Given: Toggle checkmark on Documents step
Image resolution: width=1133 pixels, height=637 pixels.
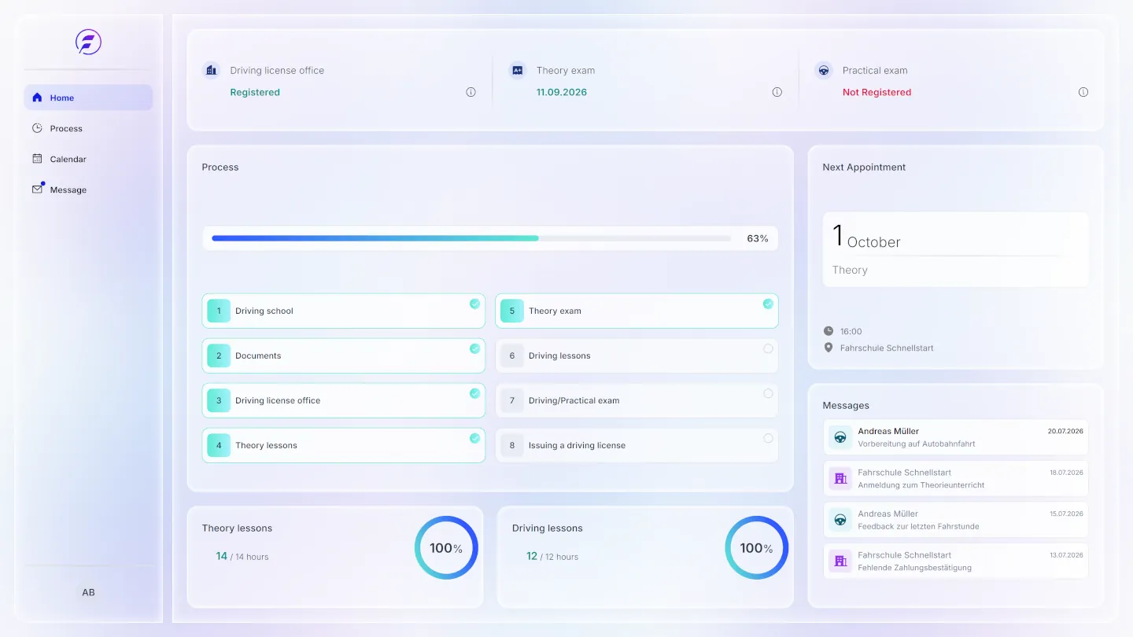Looking at the screenshot, I should tap(474, 348).
